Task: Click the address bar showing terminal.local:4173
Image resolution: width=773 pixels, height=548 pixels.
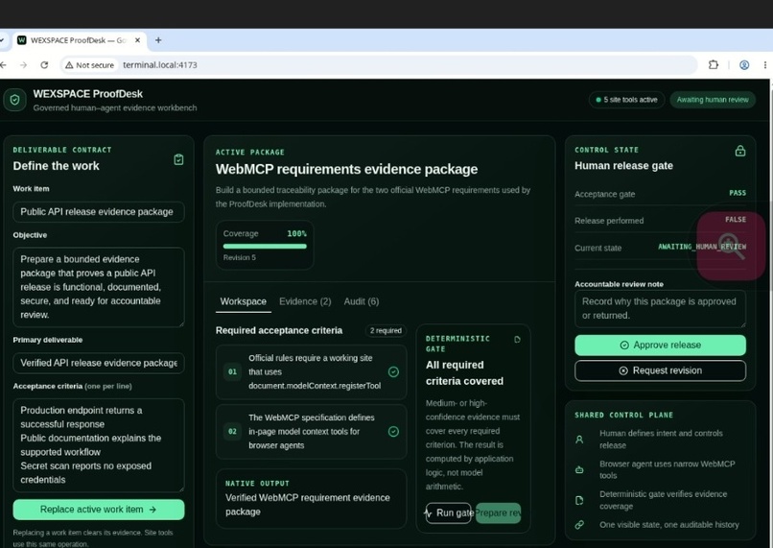Action: (379, 65)
